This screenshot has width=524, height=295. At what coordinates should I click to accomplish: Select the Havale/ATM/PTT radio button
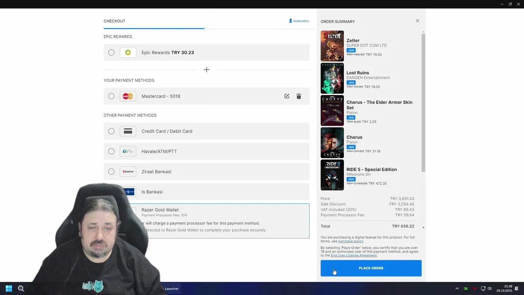tap(111, 151)
